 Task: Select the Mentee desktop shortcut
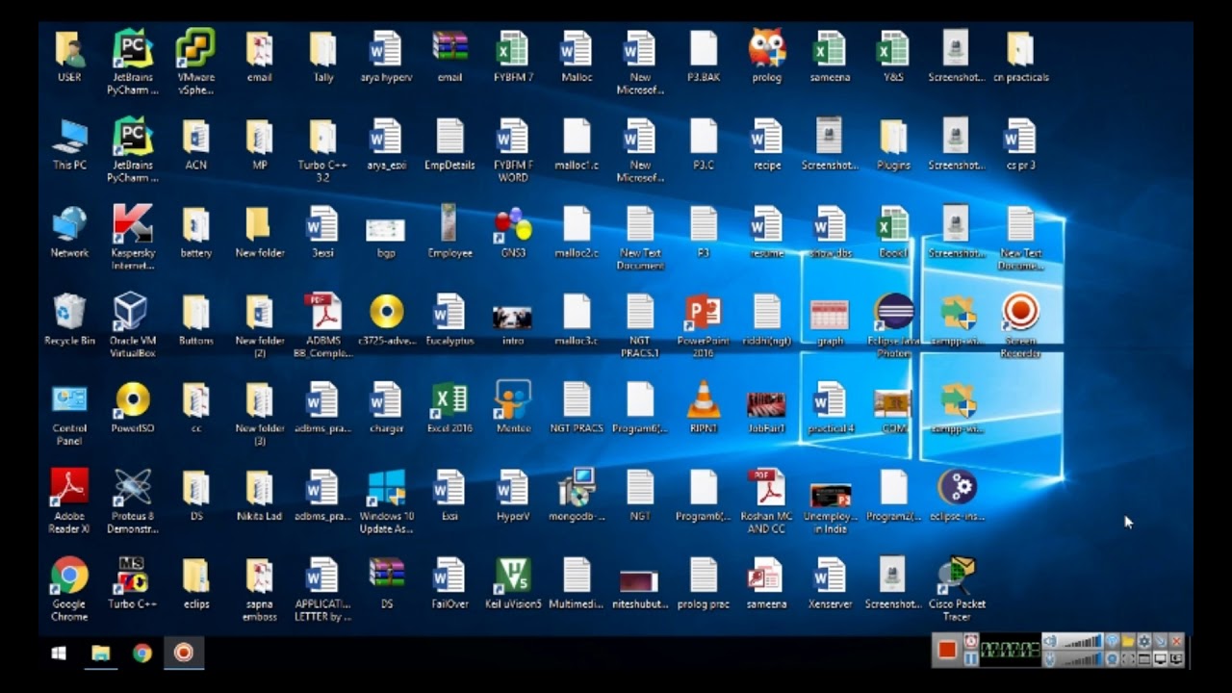pos(513,407)
